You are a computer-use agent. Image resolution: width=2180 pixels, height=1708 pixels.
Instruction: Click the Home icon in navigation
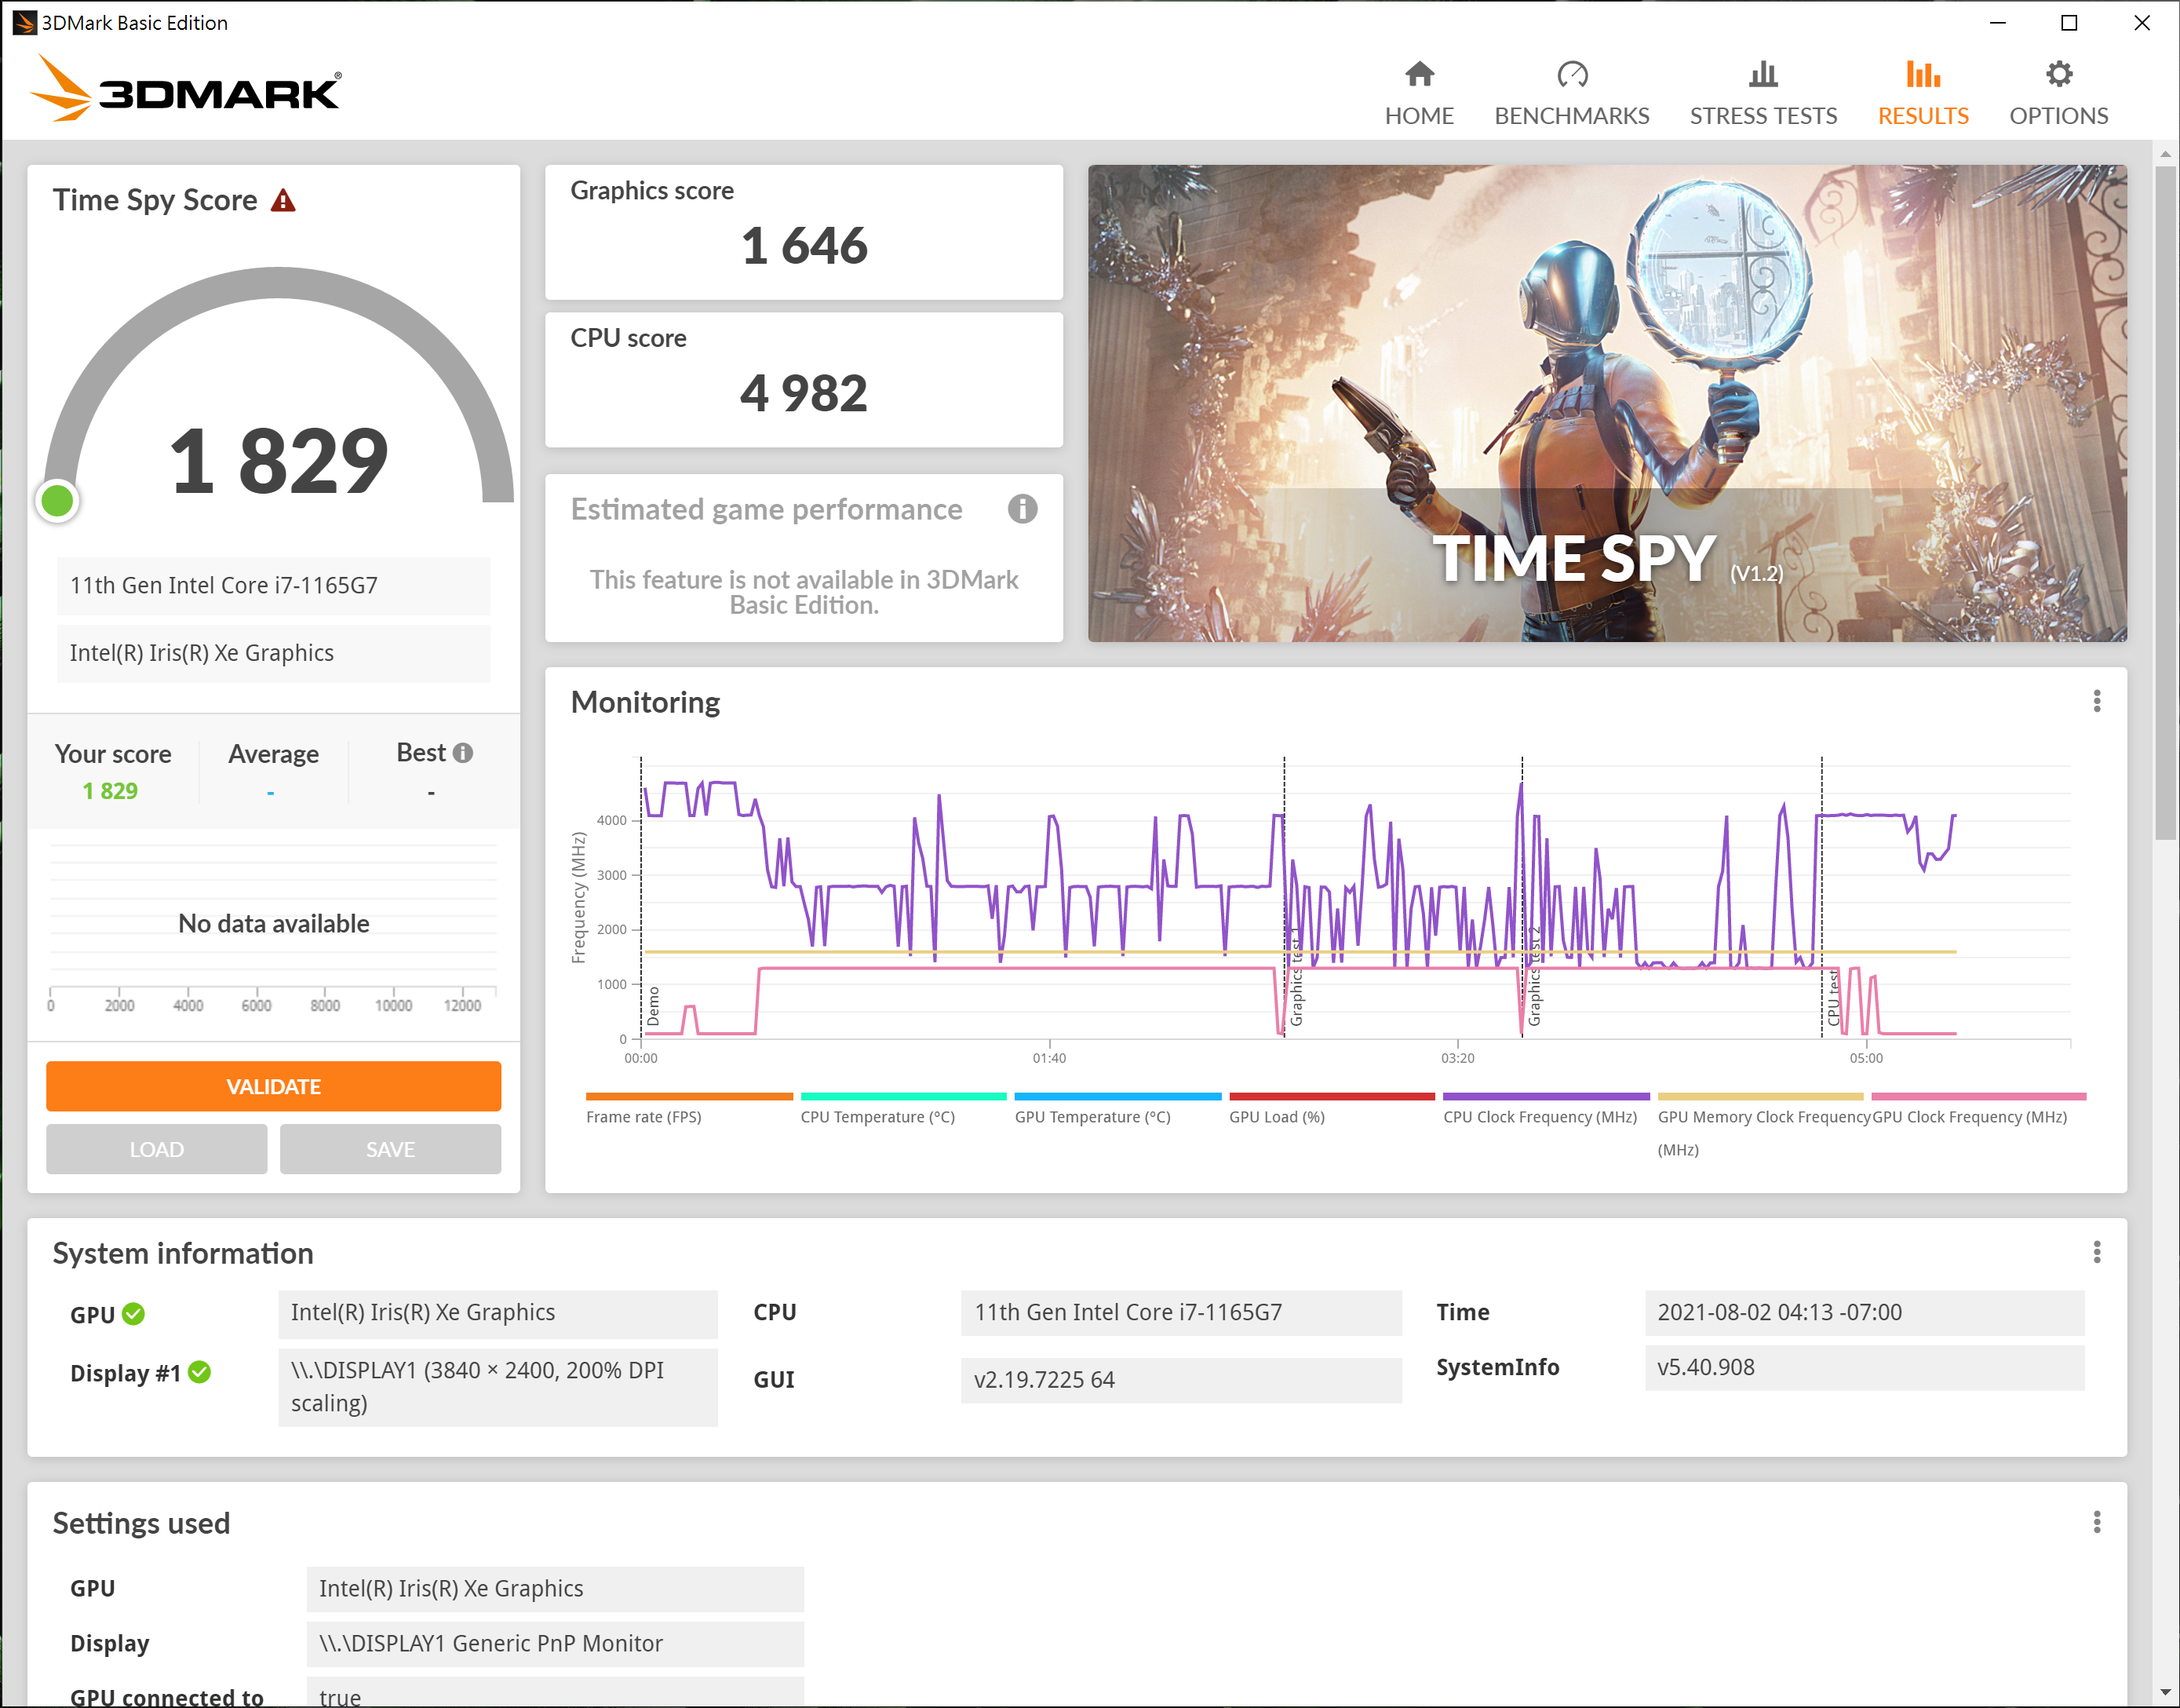[1418, 75]
